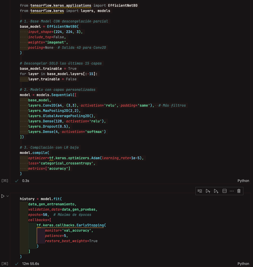Run this cell and below via toolbar

[x=216, y=191]
